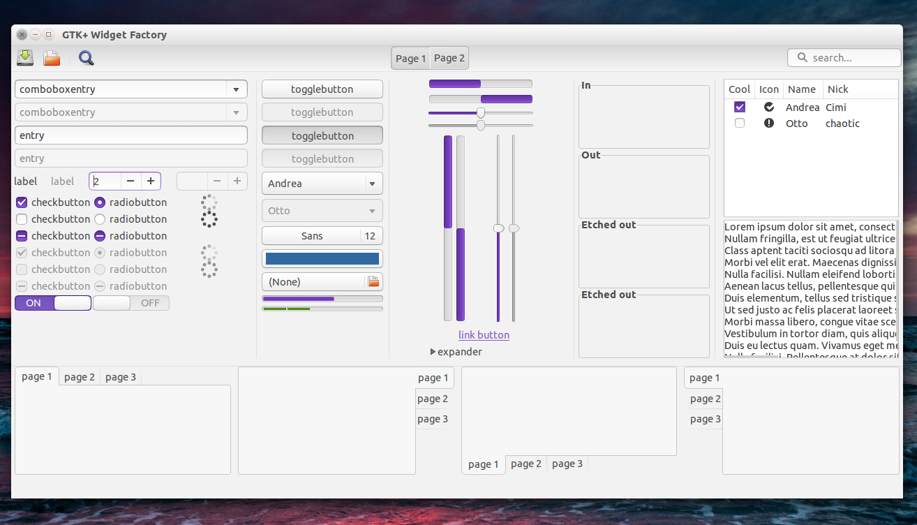
Task: Select page 3 in the bottom-left notebook
Action: [x=120, y=376]
